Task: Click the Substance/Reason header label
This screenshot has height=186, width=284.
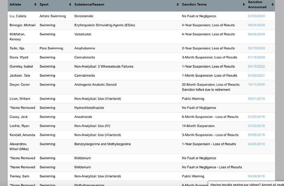Action: click(x=89, y=5)
